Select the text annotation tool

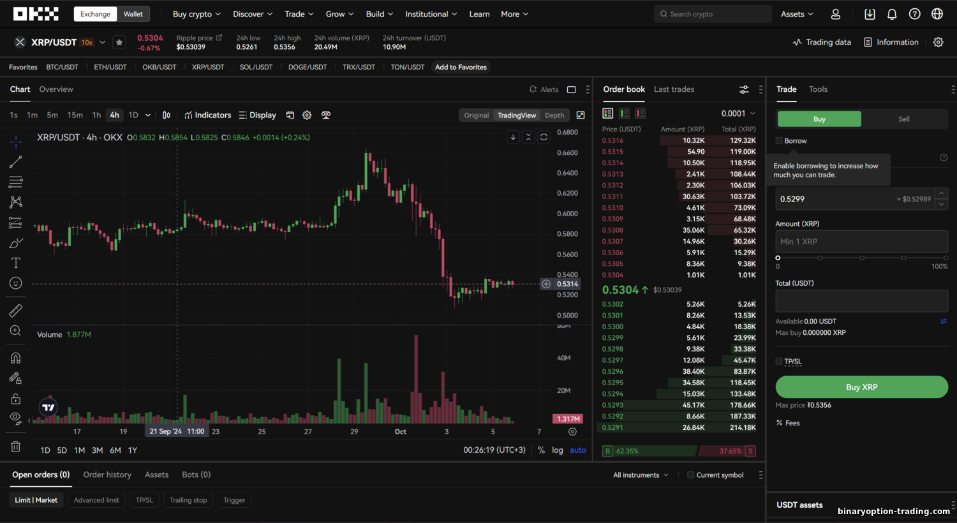16,263
